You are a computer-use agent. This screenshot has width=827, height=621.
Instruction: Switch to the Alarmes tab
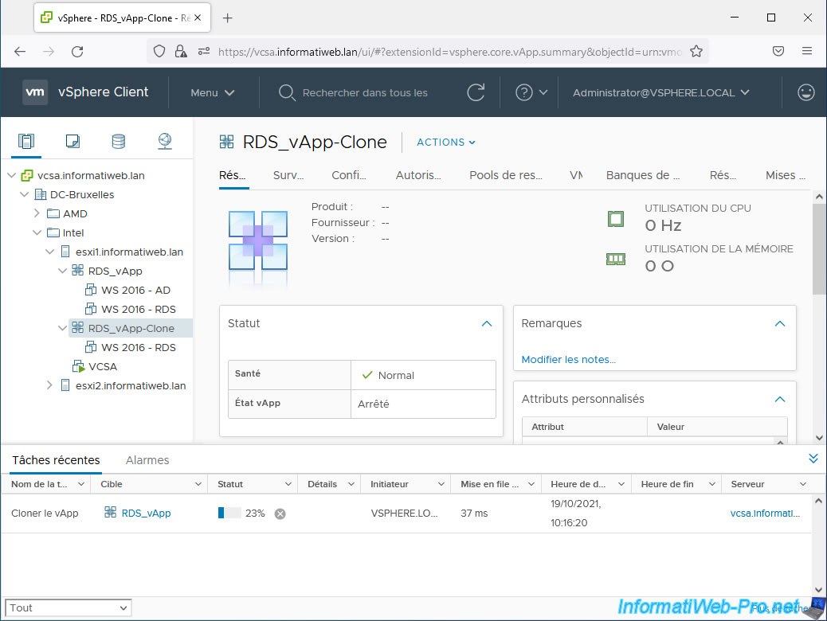pyautogui.click(x=147, y=460)
